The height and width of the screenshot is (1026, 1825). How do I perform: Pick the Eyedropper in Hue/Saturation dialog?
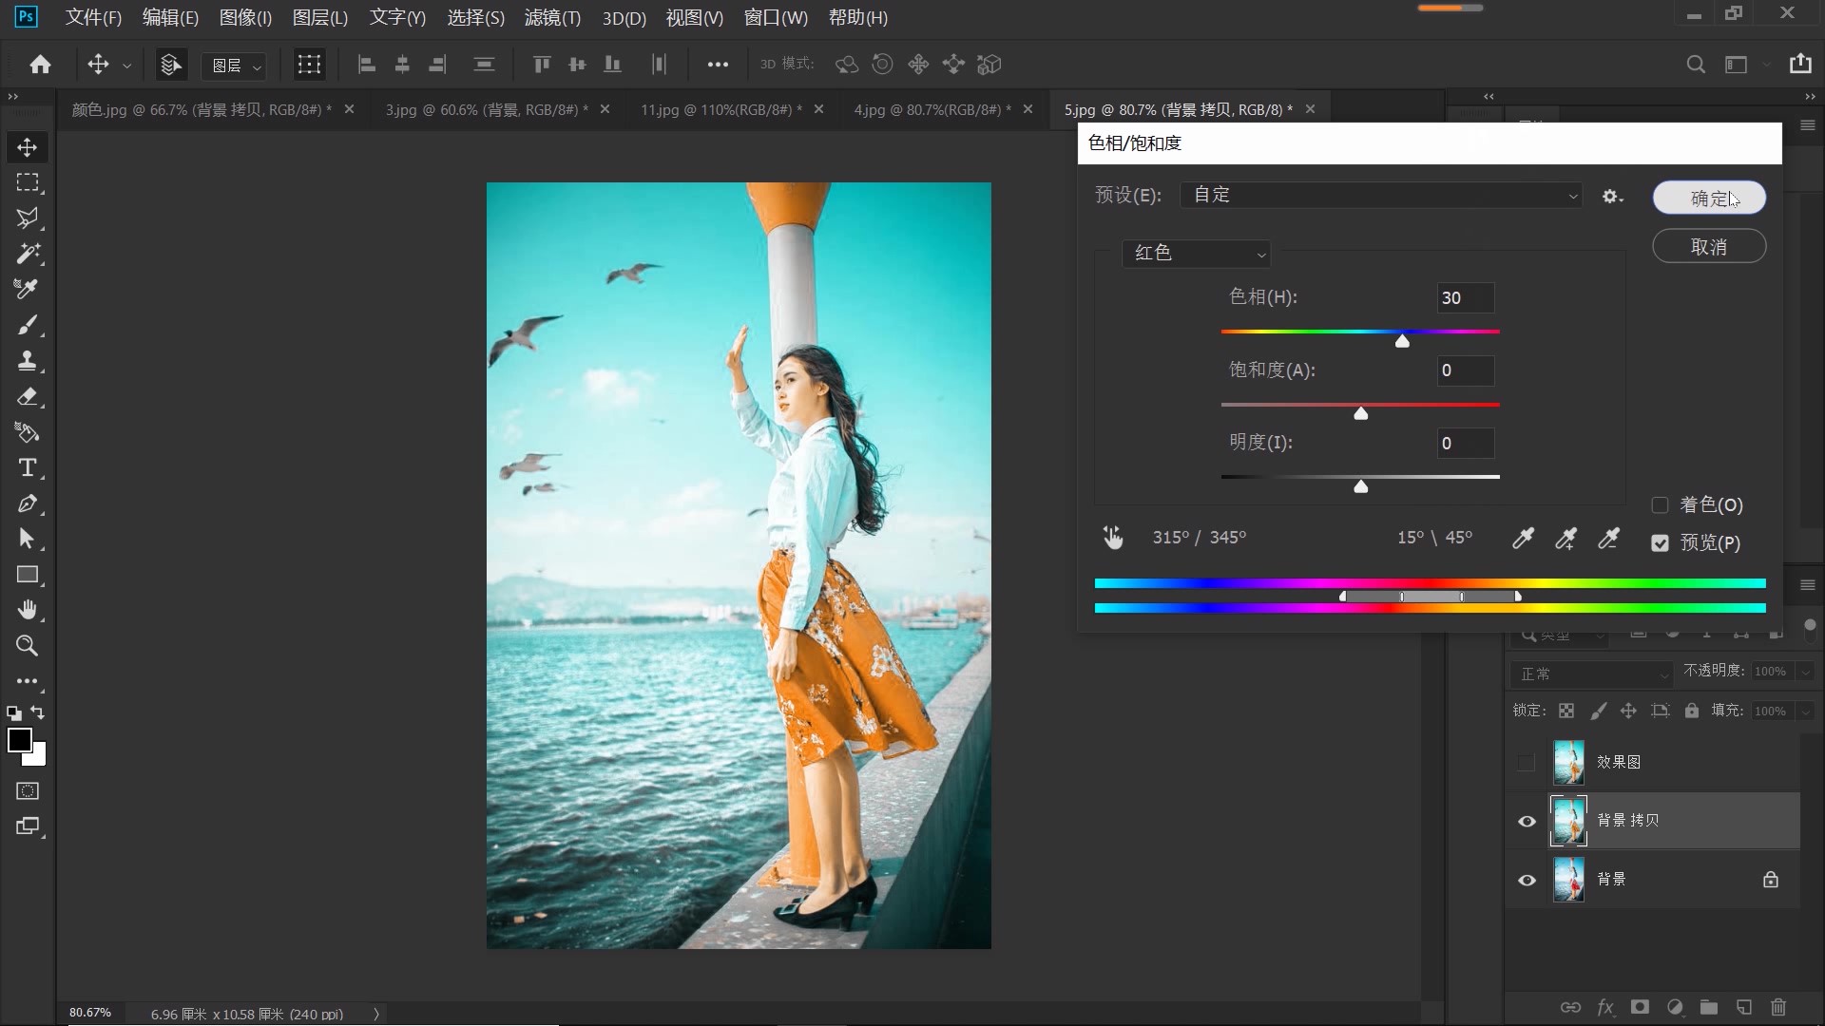pos(1522,538)
